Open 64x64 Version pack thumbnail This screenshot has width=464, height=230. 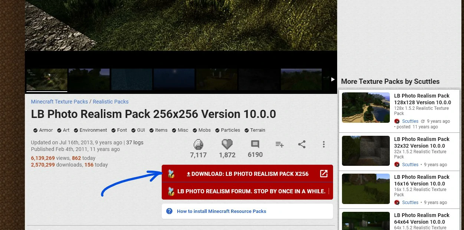point(366,221)
